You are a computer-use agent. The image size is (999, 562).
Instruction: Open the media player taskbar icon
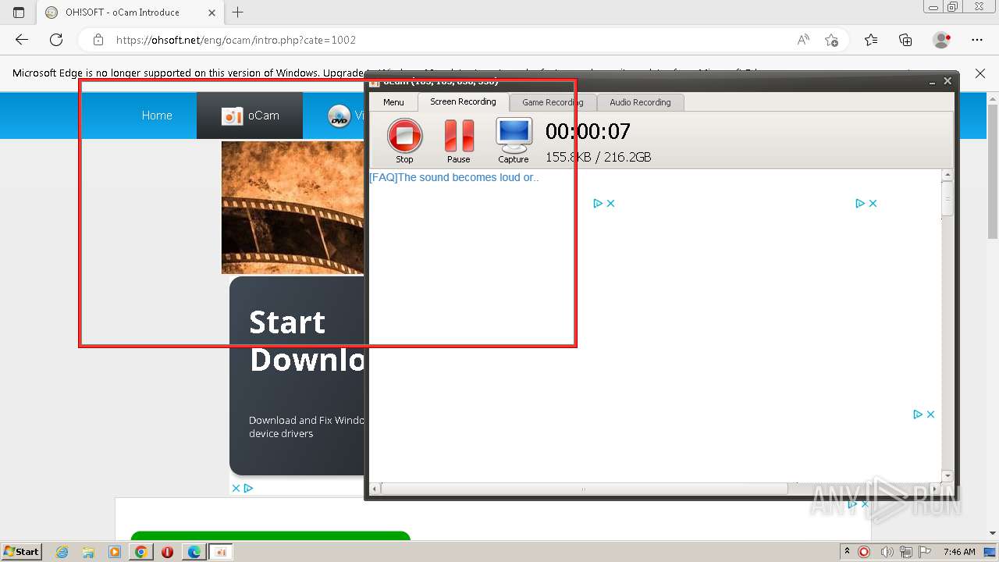click(x=115, y=552)
